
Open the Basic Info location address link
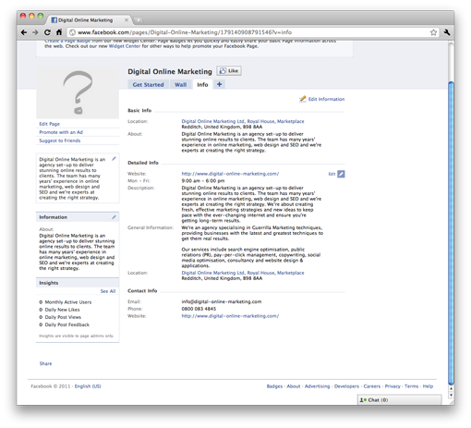point(243,121)
